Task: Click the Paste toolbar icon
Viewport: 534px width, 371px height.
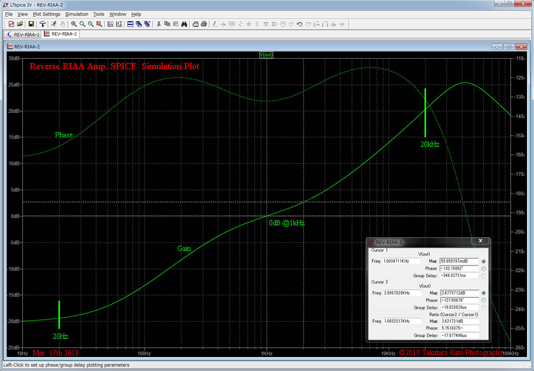Action: coord(175,24)
